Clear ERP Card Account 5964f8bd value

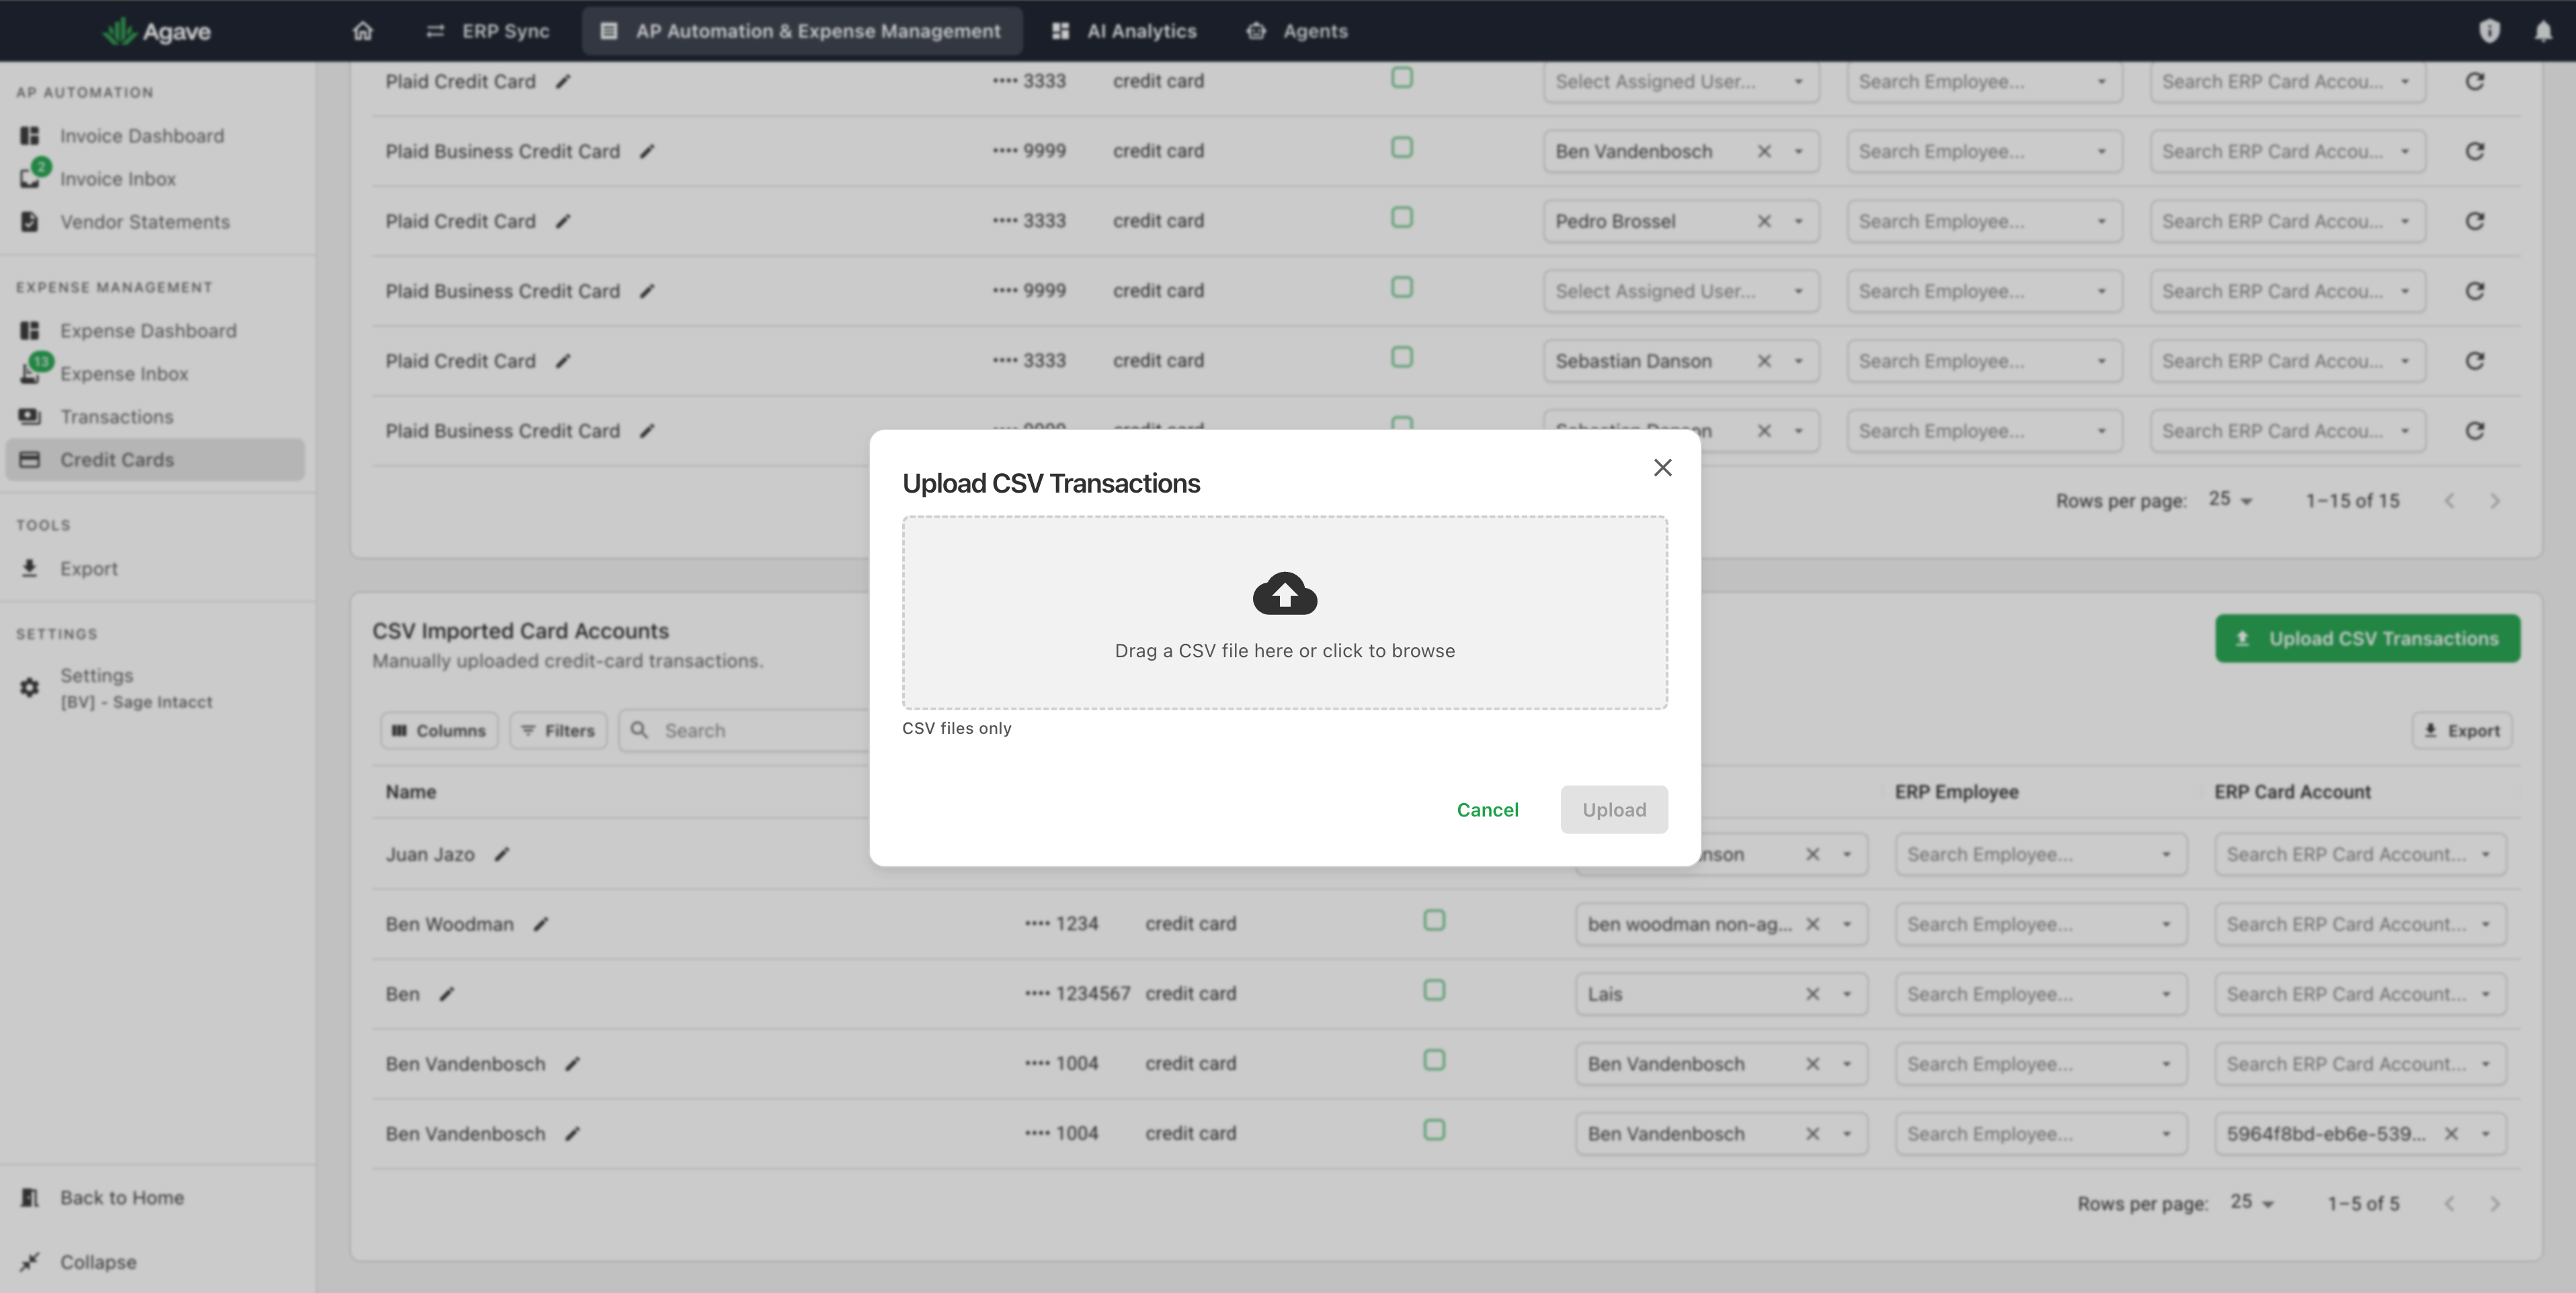2451,1134
